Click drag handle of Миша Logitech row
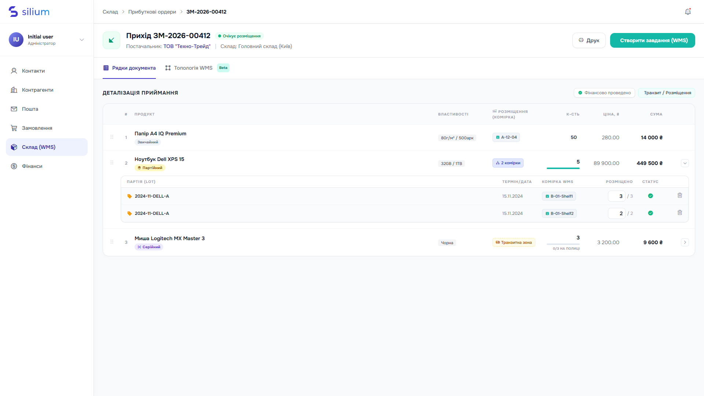The width and height of the screenshot is (704, 396). point(112,242)
